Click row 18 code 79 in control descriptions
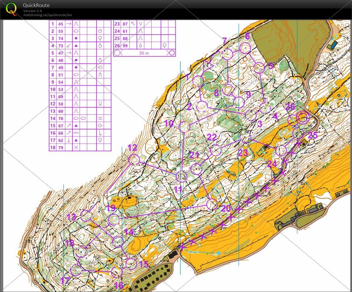The height and width of the screenshot is (292, 352). 61,148
